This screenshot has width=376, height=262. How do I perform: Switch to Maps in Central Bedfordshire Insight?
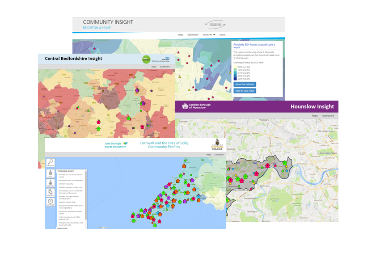154,67
